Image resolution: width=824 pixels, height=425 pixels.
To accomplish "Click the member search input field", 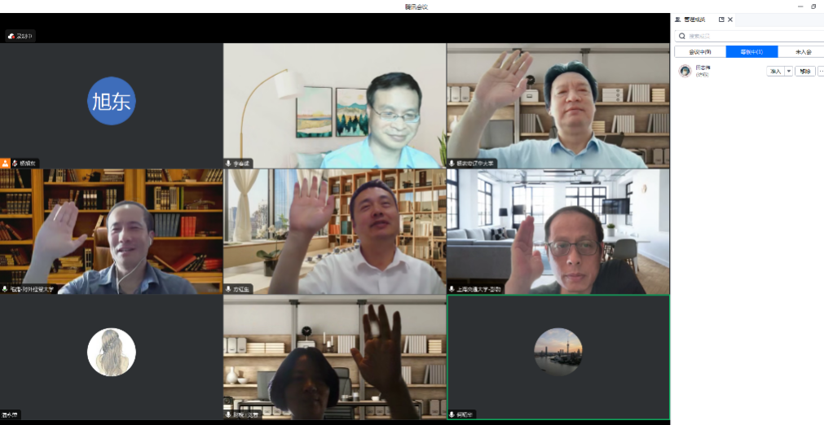I will (749, 36).
